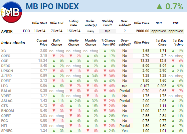This screenshot has height=134, width=187.
Task: Click LPC oversubbed n/a cell
Action: pos(125,86)
